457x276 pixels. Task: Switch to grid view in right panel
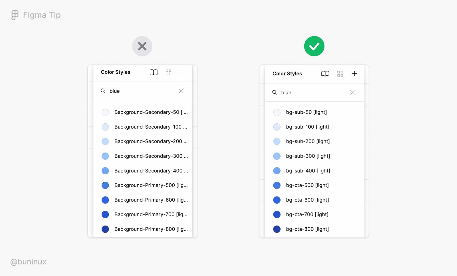pos(340,74)
